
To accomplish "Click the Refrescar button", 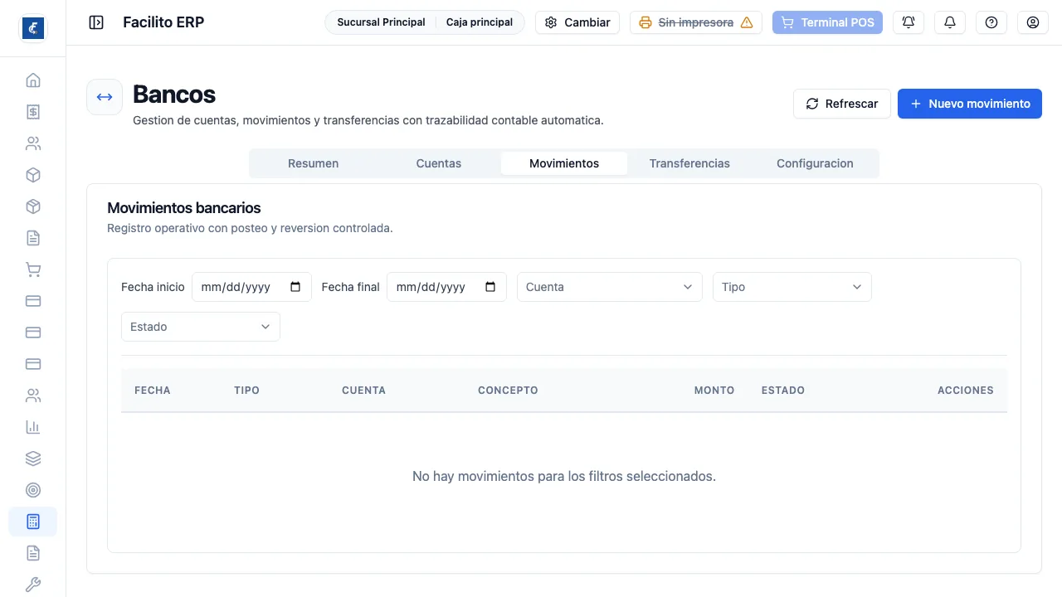I will [x=842, y=104].
